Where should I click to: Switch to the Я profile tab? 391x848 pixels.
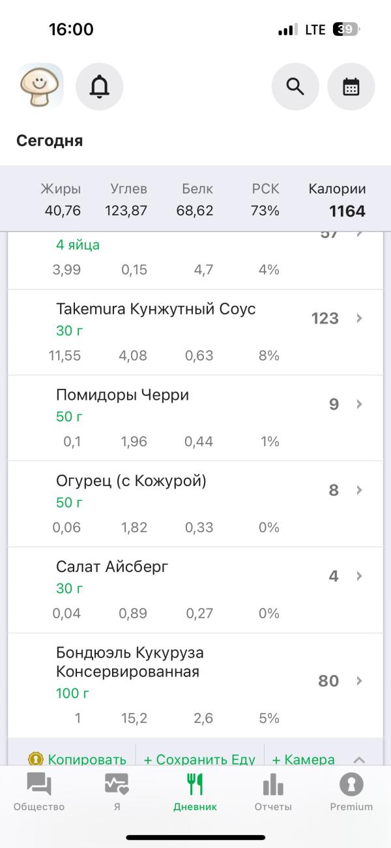click(117, 792)
